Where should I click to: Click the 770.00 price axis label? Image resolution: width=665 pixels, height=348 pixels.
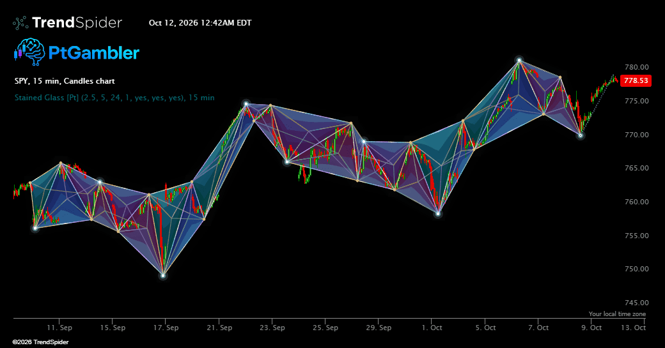pos(637,135)
